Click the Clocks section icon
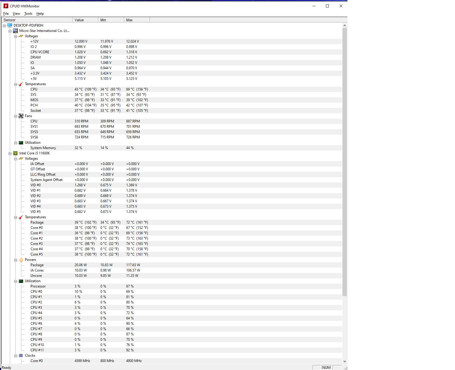The height and width of the screenshot is (370, 455). [21, 356]
